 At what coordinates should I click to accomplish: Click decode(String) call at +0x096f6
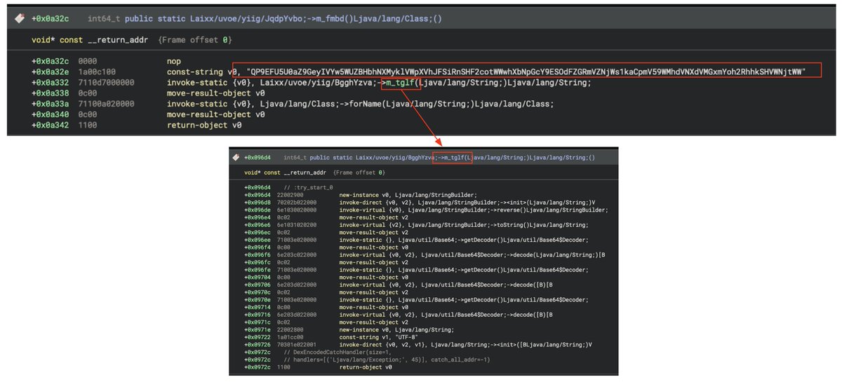(x=472, y=254)
